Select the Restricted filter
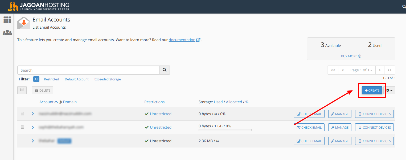This screenshot has height=160, width=406. pos(51,79)
